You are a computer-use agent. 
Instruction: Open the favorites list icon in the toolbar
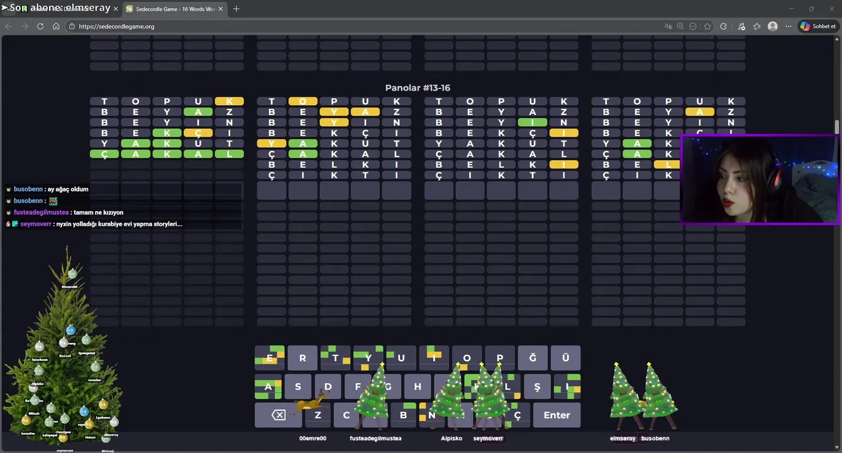(756, 26)
